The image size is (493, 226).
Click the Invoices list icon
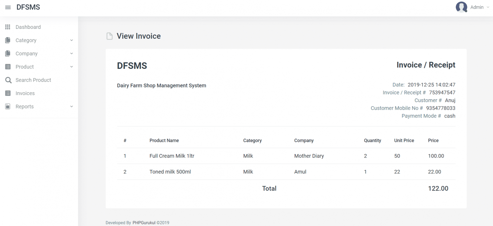8,93
